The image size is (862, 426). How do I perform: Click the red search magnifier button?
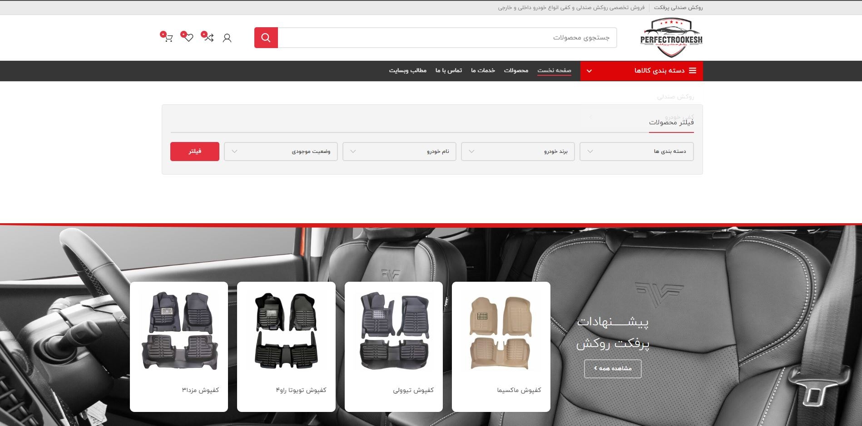(266, 38)
